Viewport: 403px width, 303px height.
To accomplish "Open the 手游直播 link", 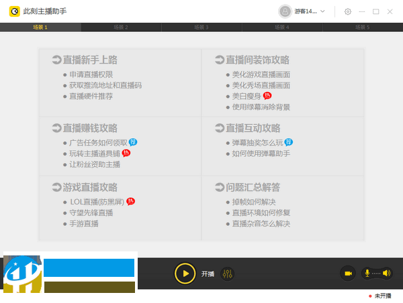I will tap(84, 223).
